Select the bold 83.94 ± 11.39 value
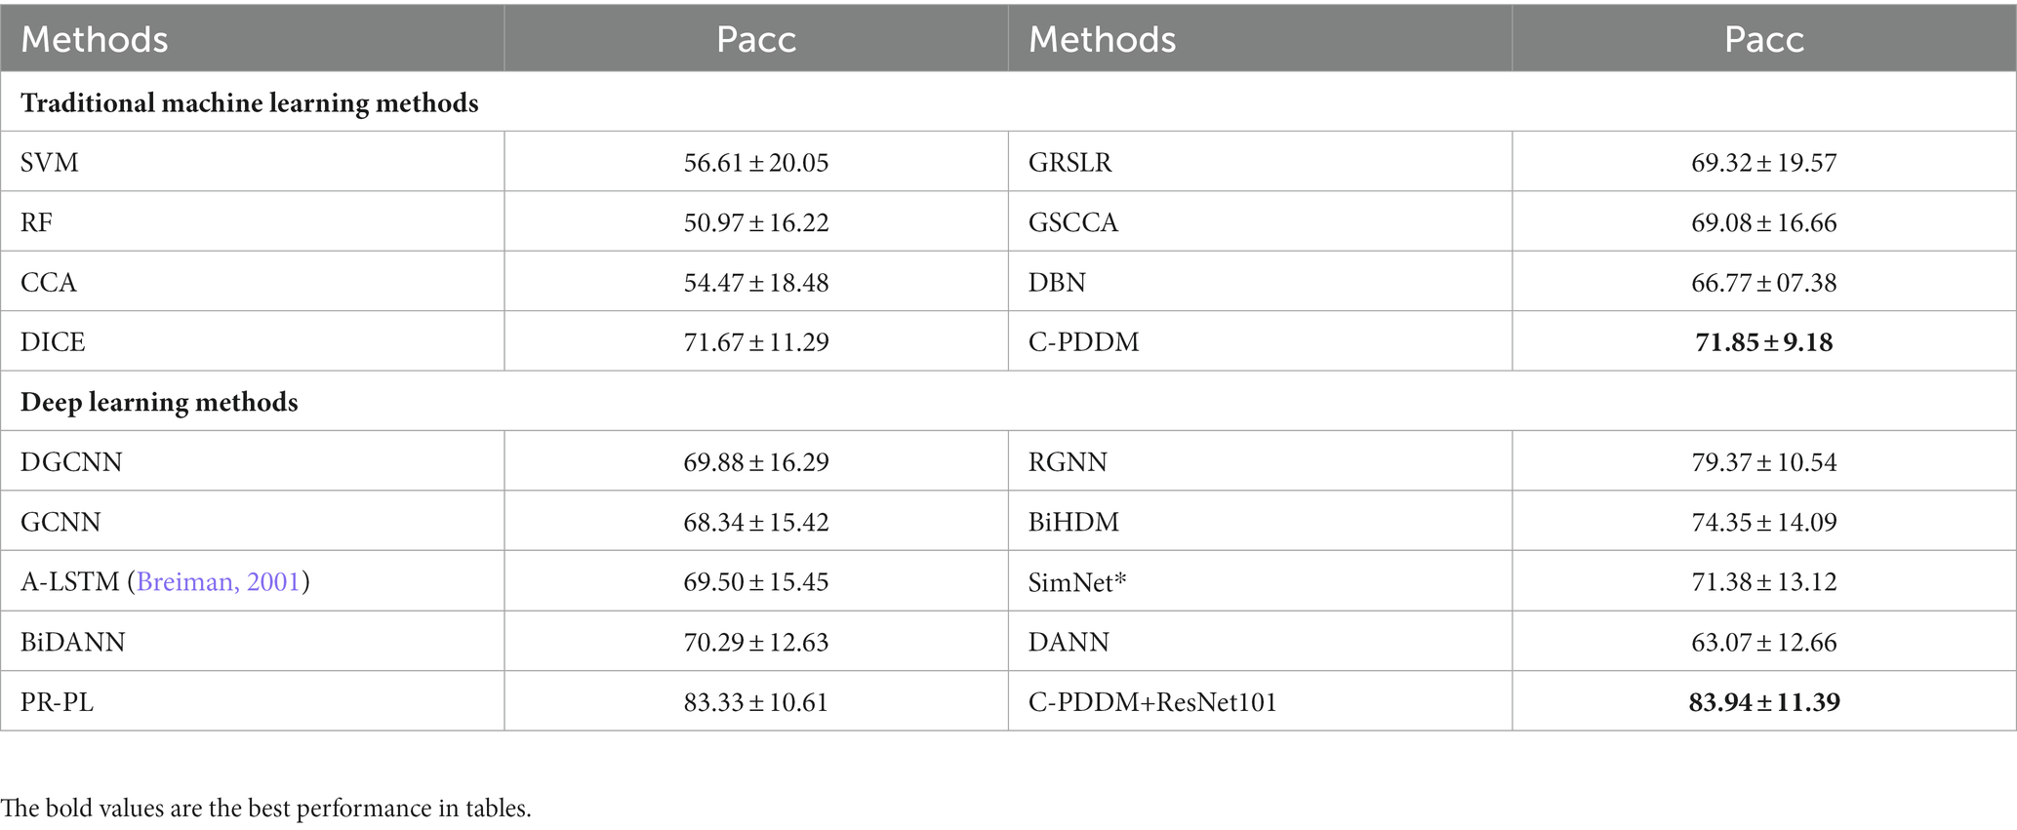The height and width of the screenshot is (830, 2017). pos(1764,702)
